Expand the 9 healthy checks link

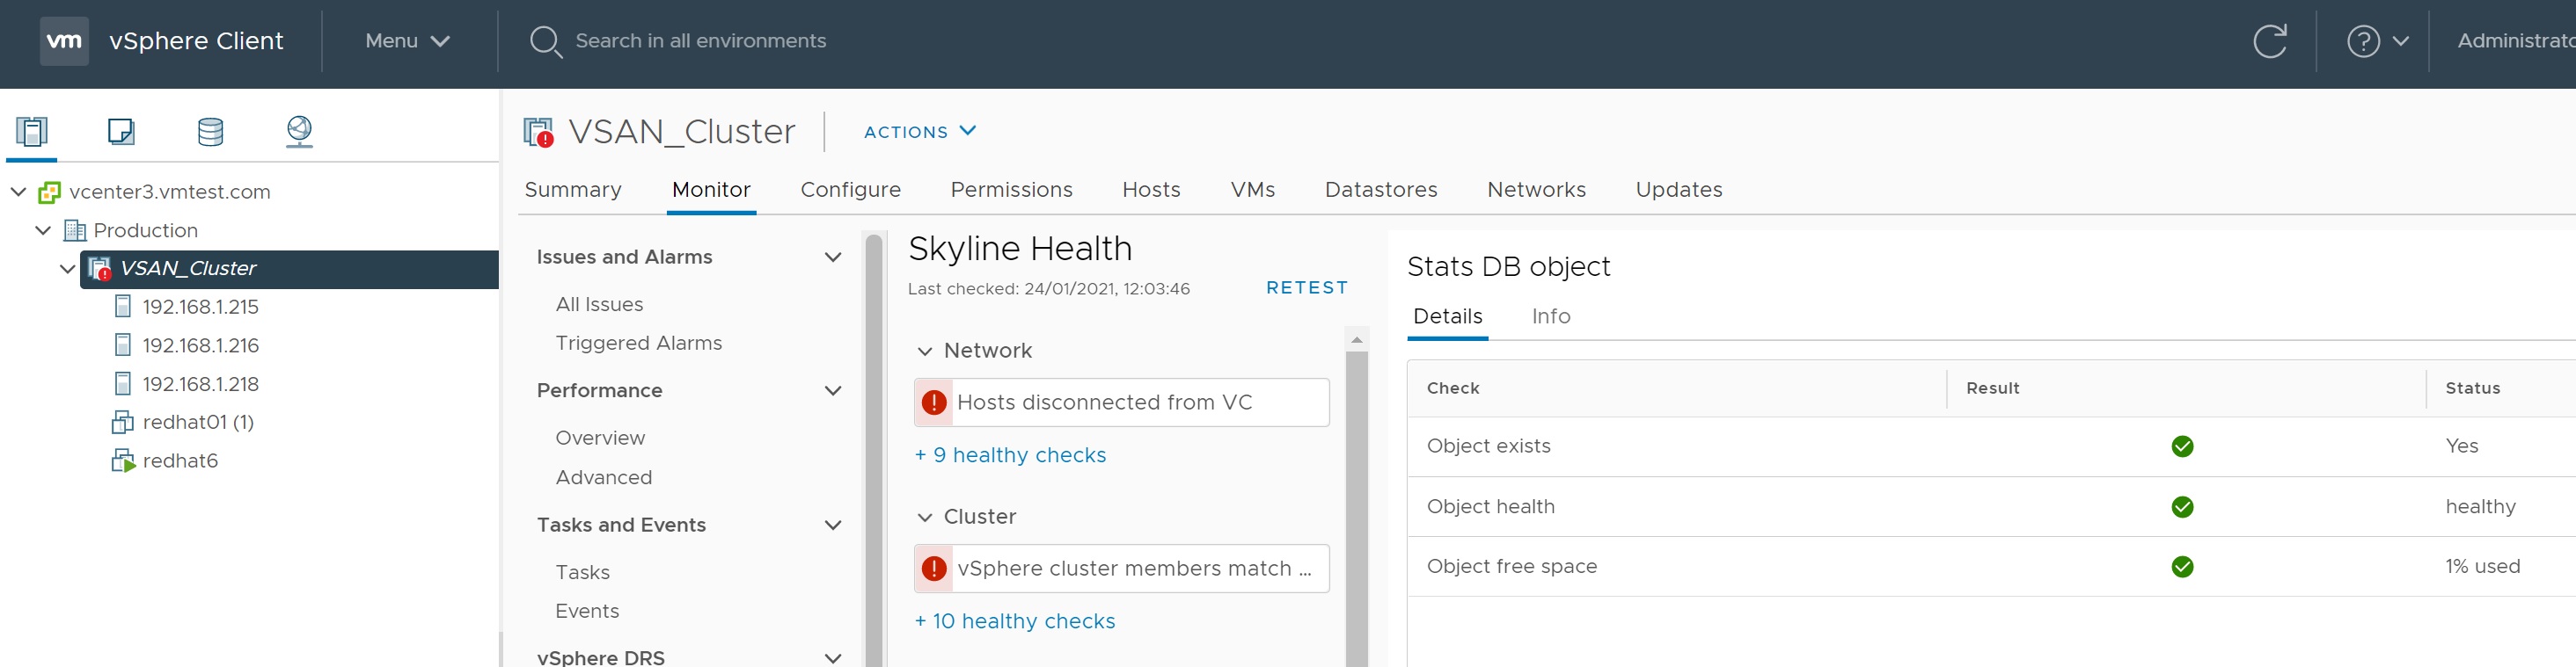point(1010,455)
